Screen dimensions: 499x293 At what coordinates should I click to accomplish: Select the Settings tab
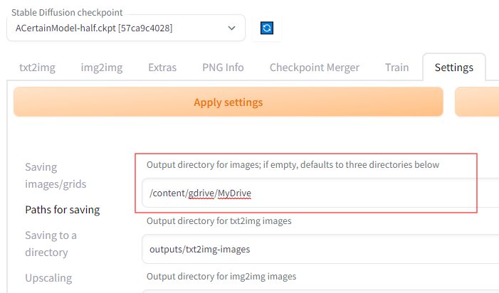tap(454, 68)
